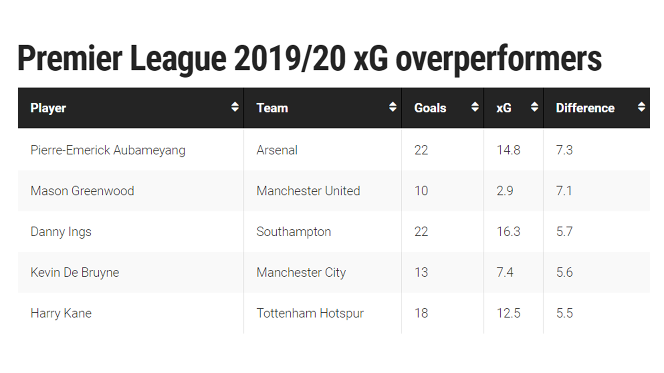Click the Premier League 2019/20 title heading
Screen dimensions: 664x373
[310, 58]
